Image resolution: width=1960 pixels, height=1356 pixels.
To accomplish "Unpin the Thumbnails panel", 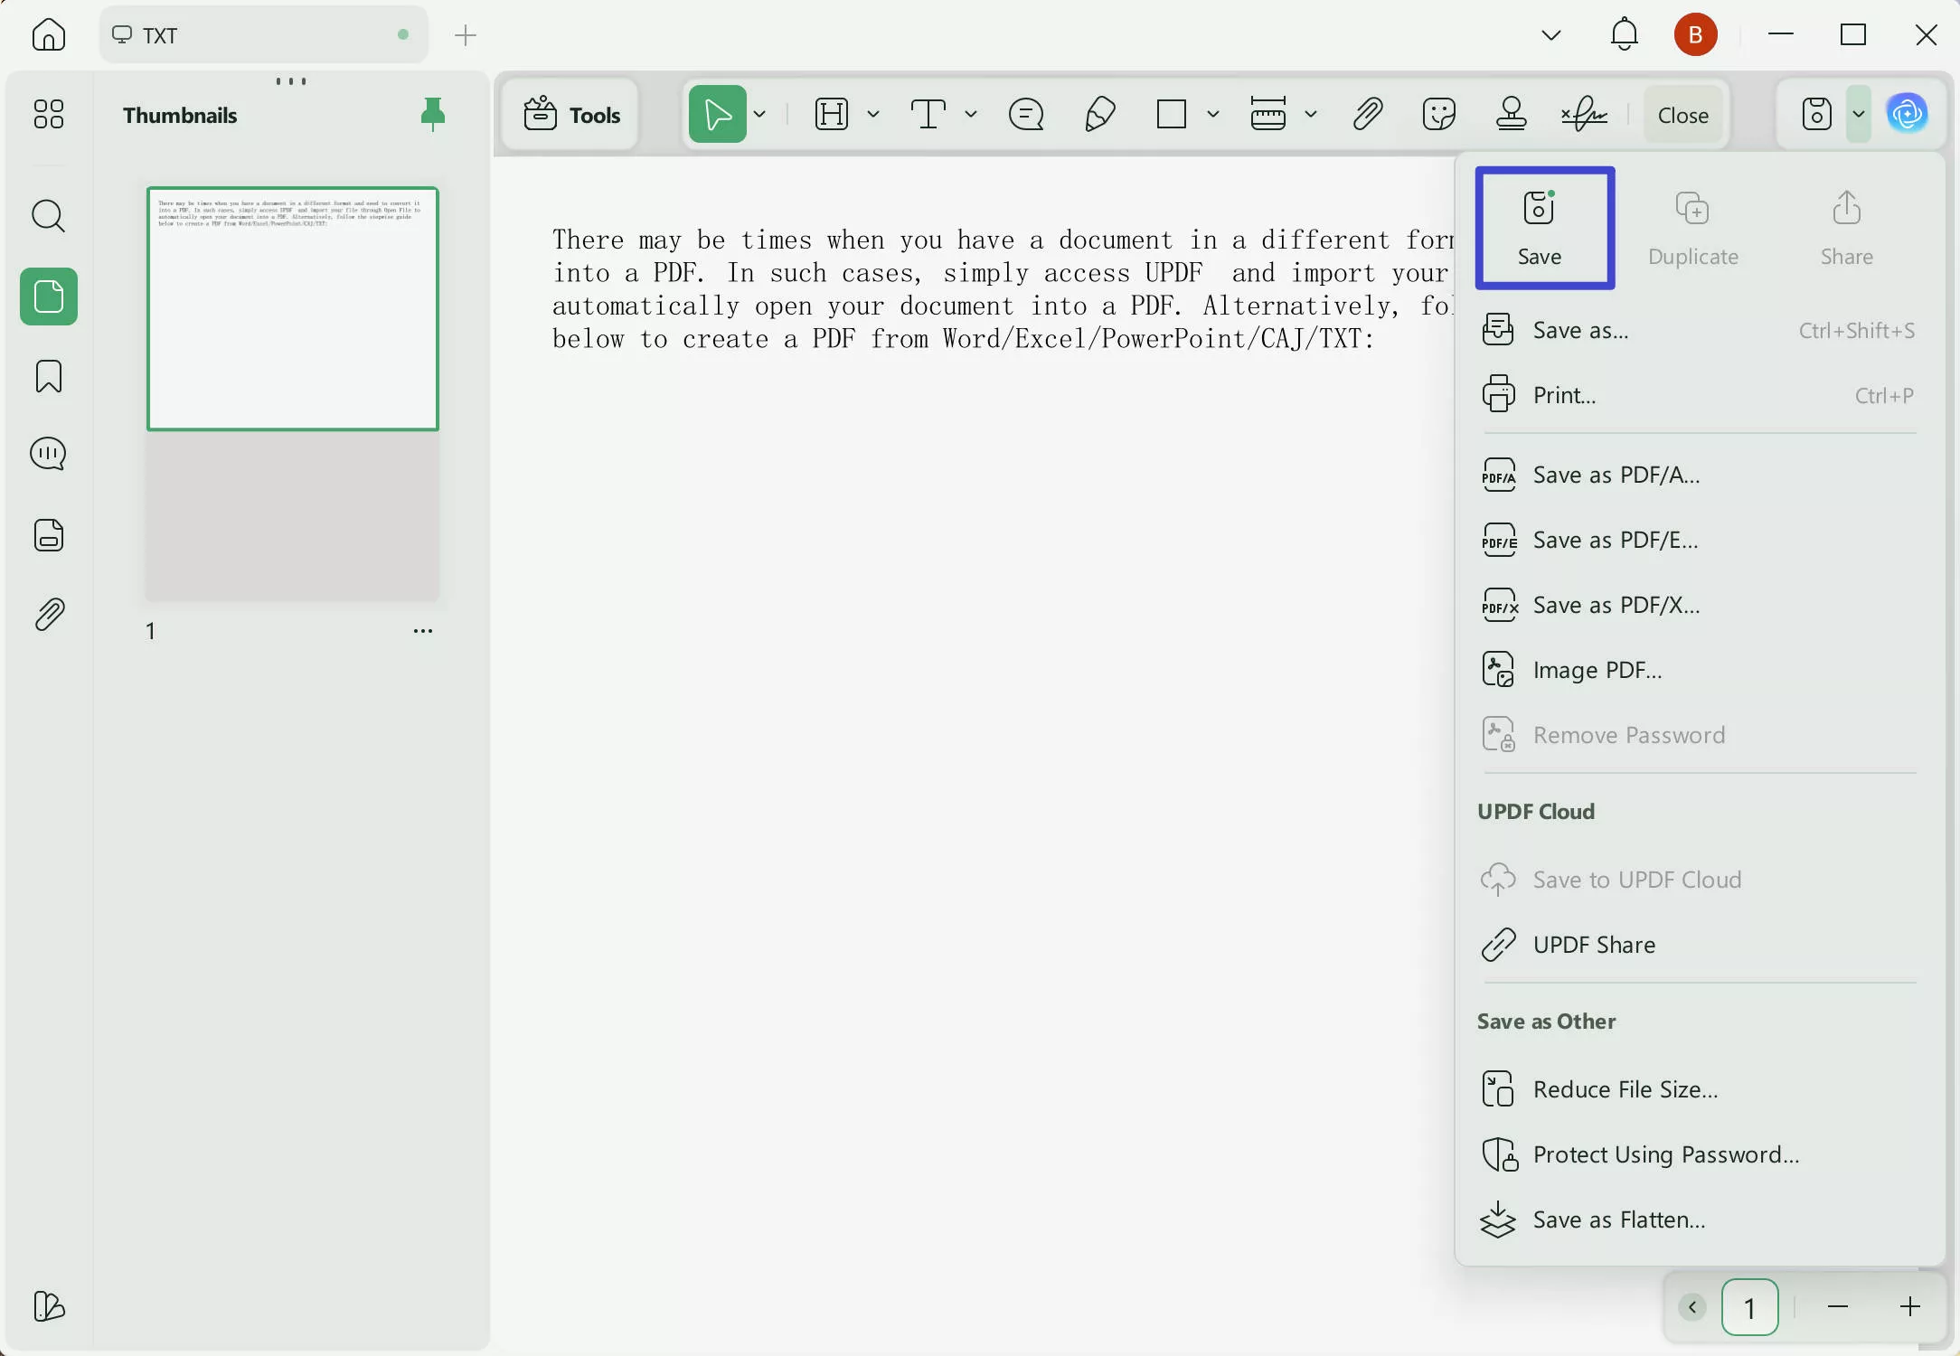I will (432, 114).
